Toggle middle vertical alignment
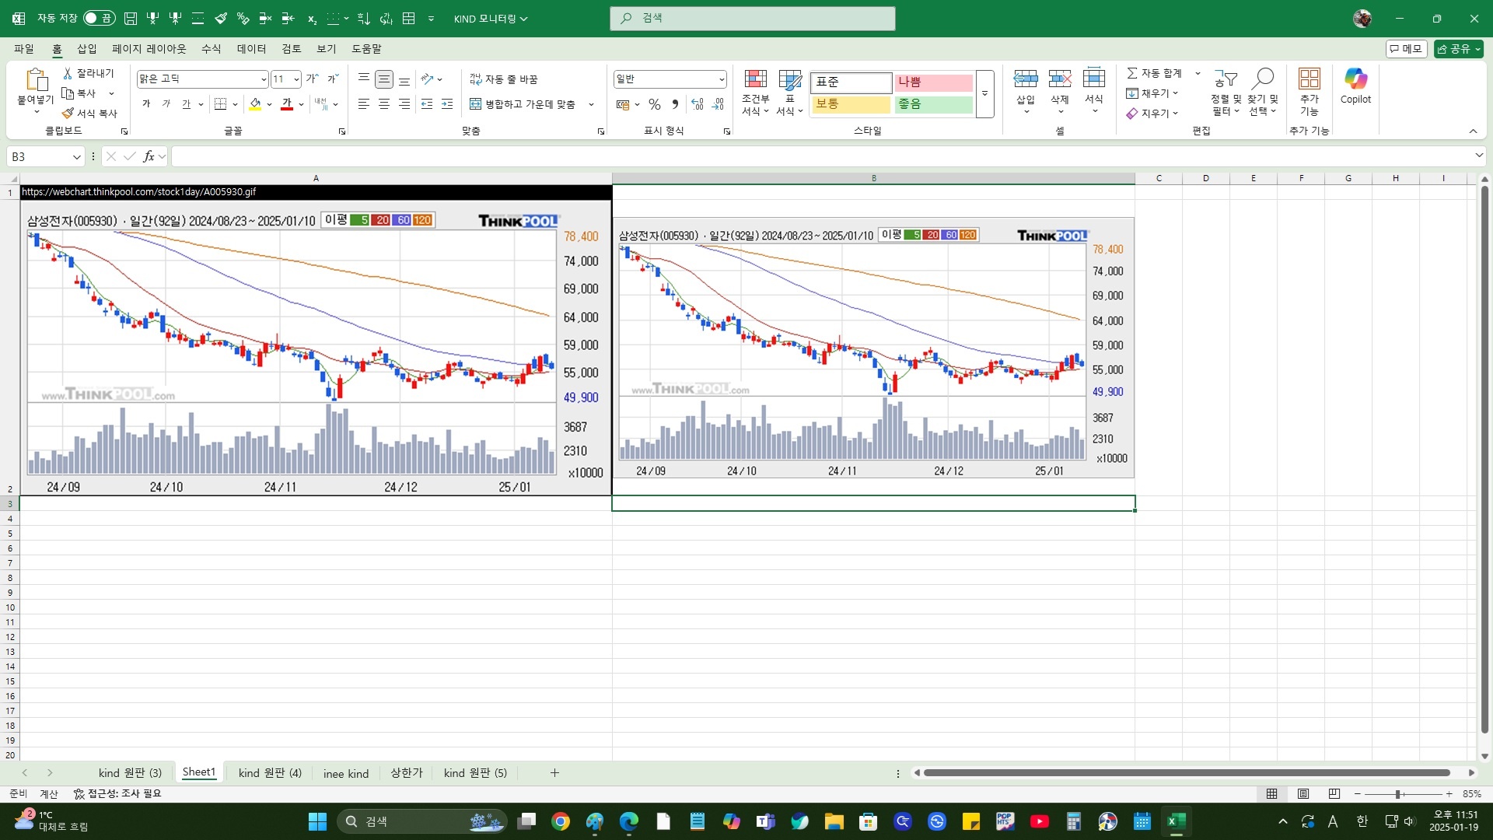This screenshot has width=1493, height=840. pos(384,79)
